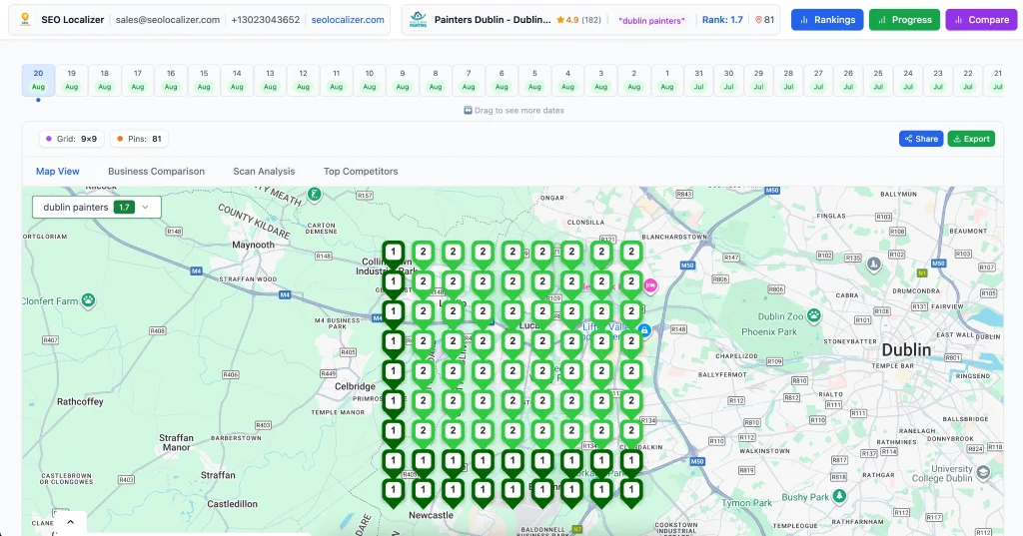Click the SEO Localizer brand name
The image size is (1023, 536).
point(72,20)
